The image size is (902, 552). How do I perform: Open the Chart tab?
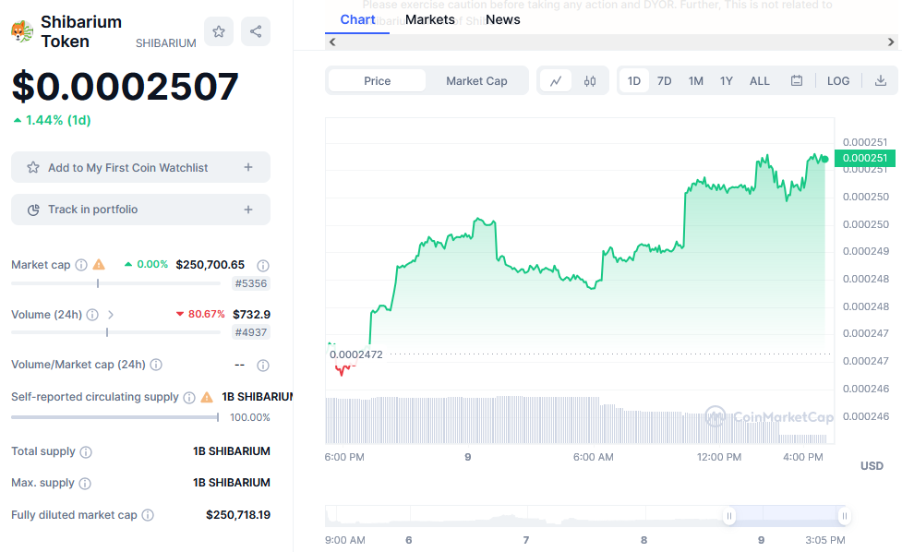point(357,19)
